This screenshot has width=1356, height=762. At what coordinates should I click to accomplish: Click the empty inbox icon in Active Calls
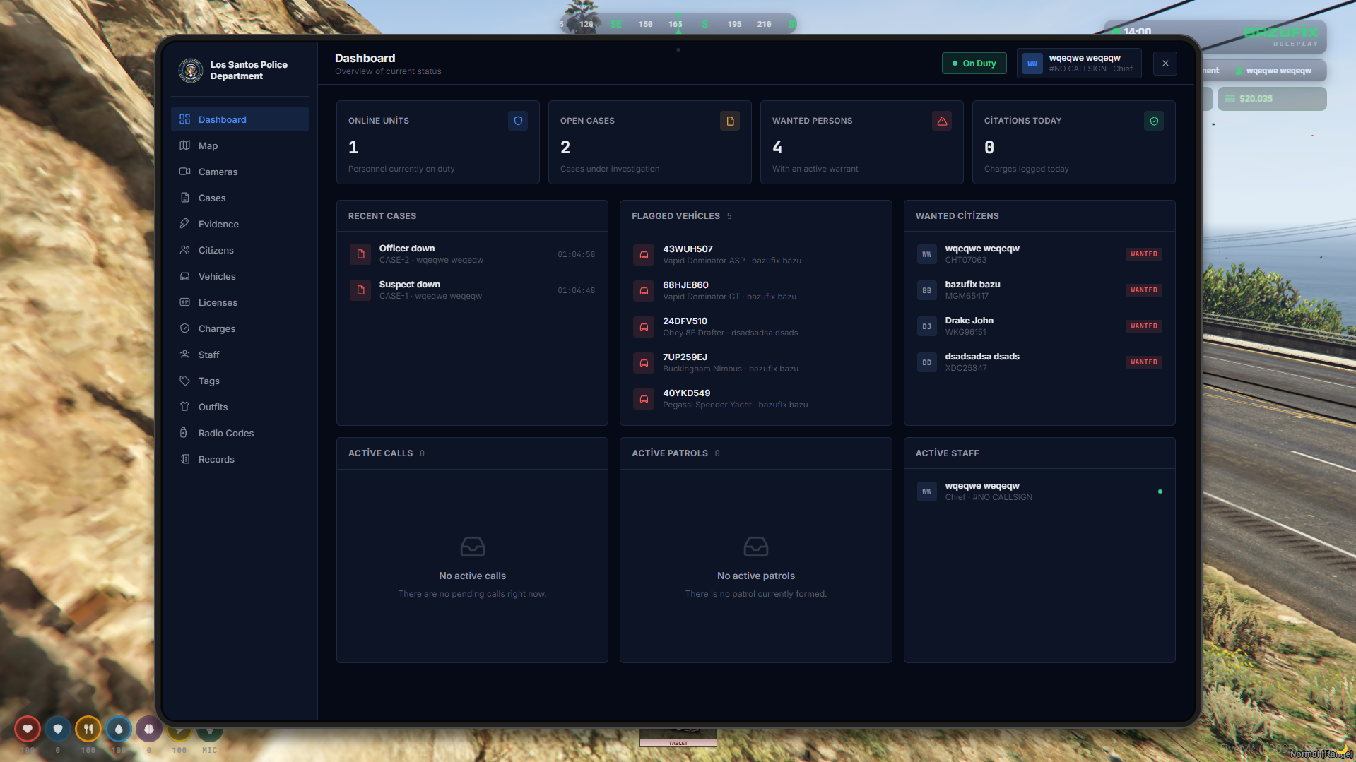(x=473, y=547)
